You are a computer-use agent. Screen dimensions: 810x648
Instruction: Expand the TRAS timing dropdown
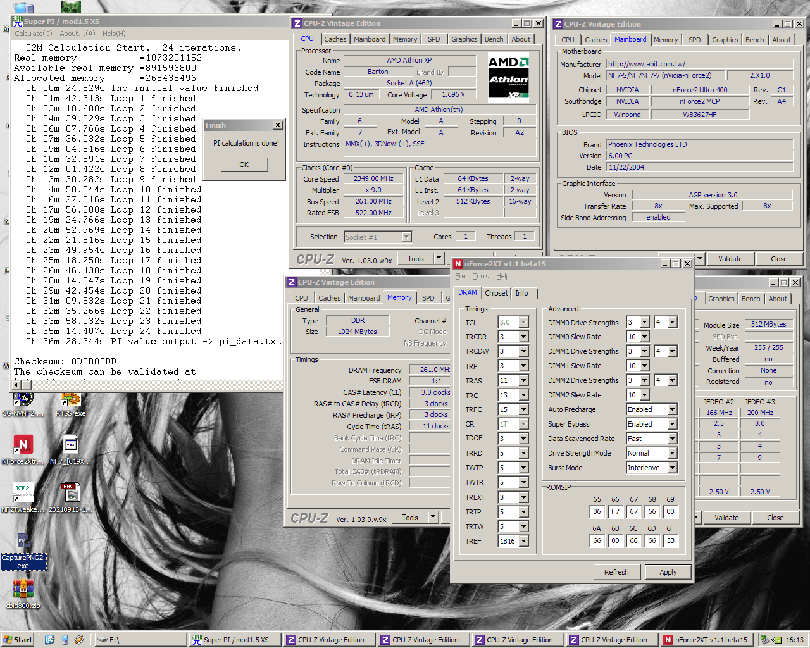[x=523, y=380]
